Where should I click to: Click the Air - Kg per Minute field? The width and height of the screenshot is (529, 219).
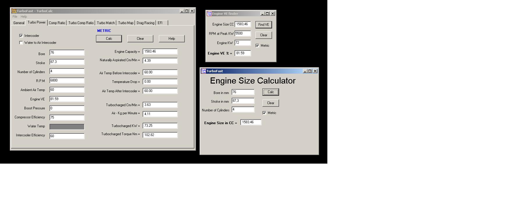(160, 114)
